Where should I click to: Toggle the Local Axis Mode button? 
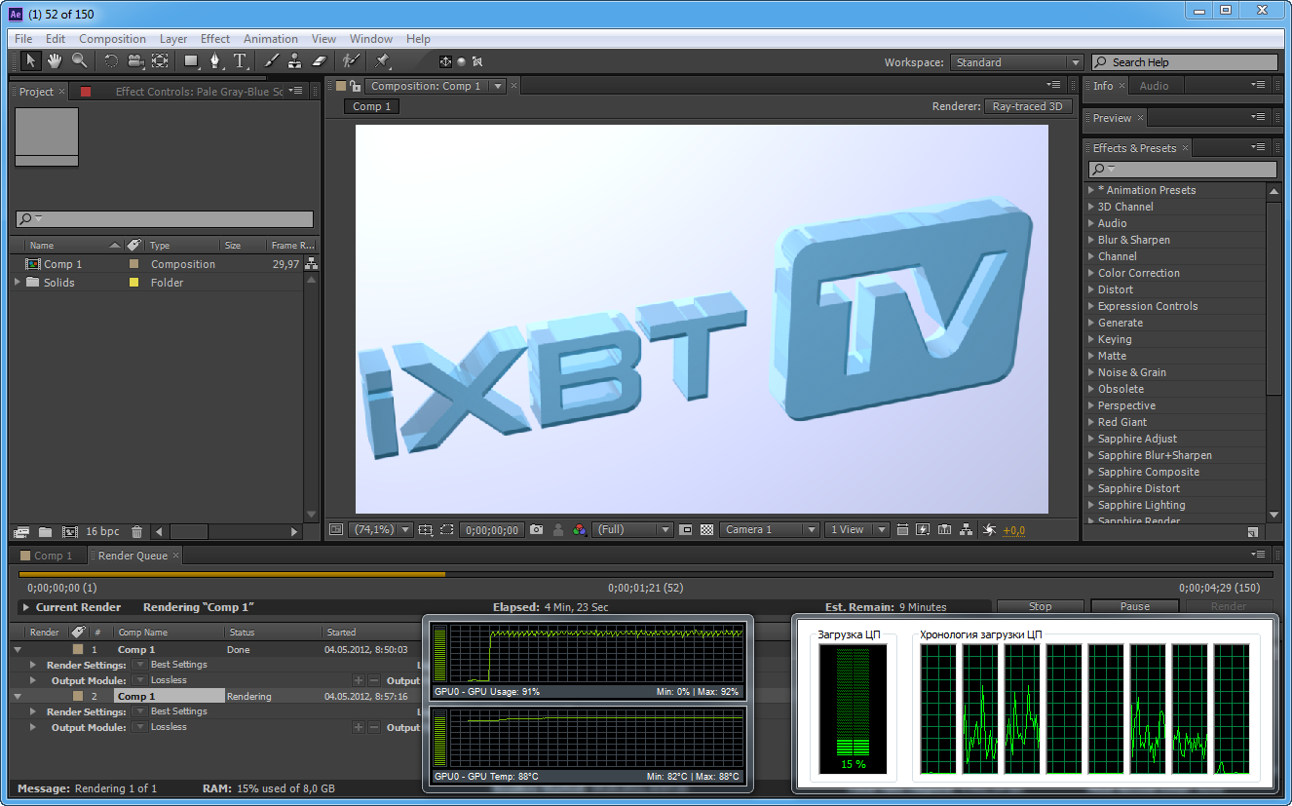click(445, 61)
